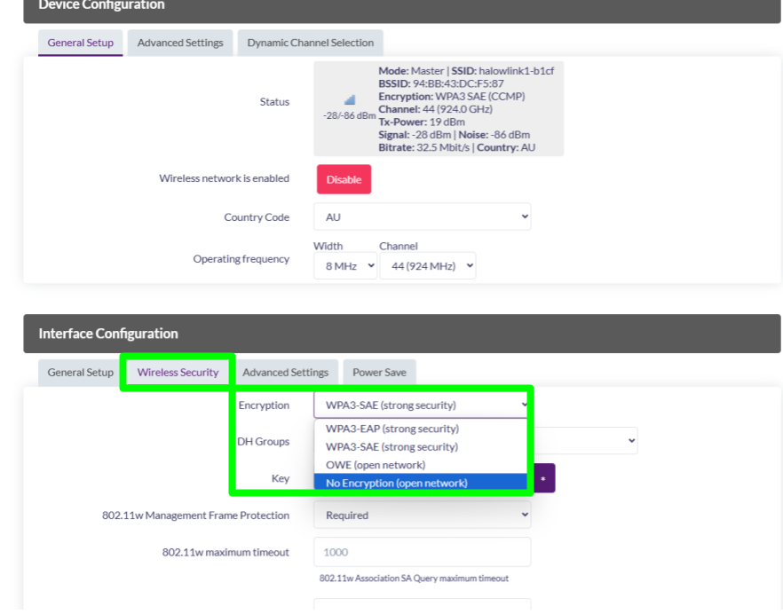Open Management Frame Protection Required dropdown
Image resolution: width=783 pixels, height=614 pixels.
point(422,516)
